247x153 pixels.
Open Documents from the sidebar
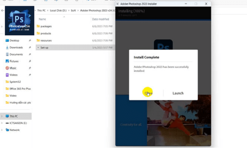(16, 54)
